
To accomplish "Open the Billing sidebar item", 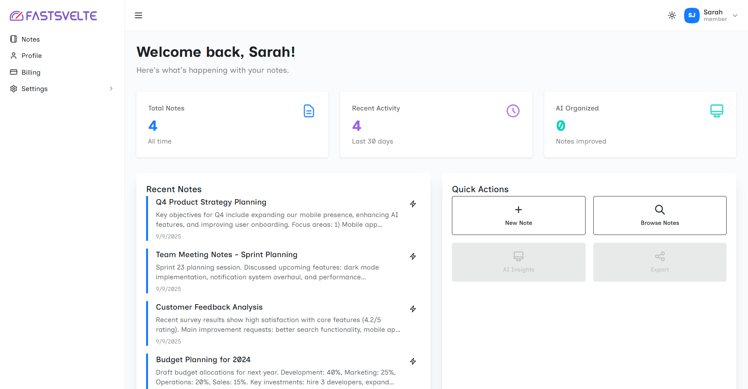I will [x=31, y=72].
